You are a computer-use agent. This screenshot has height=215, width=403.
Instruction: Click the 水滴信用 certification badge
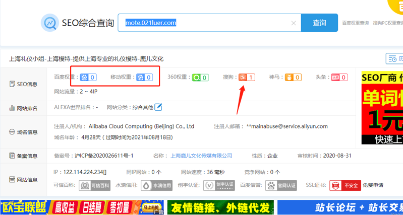[156, 185]
